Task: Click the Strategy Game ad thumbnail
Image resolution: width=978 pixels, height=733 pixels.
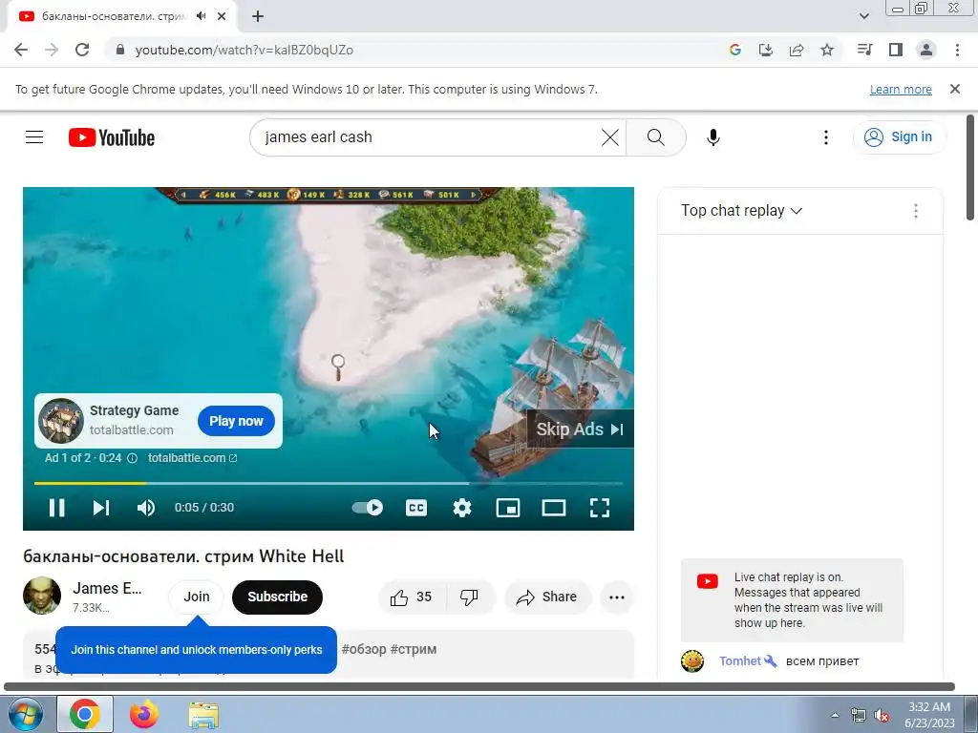Action: [x=60, y=421]
